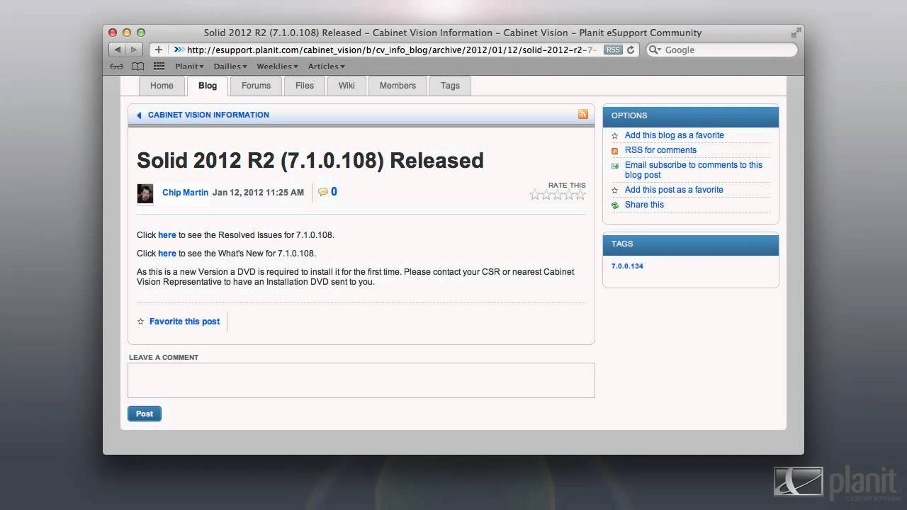This screenshot has height=510, width=907.
Task: Open the Tags tab
Action: 450,86
